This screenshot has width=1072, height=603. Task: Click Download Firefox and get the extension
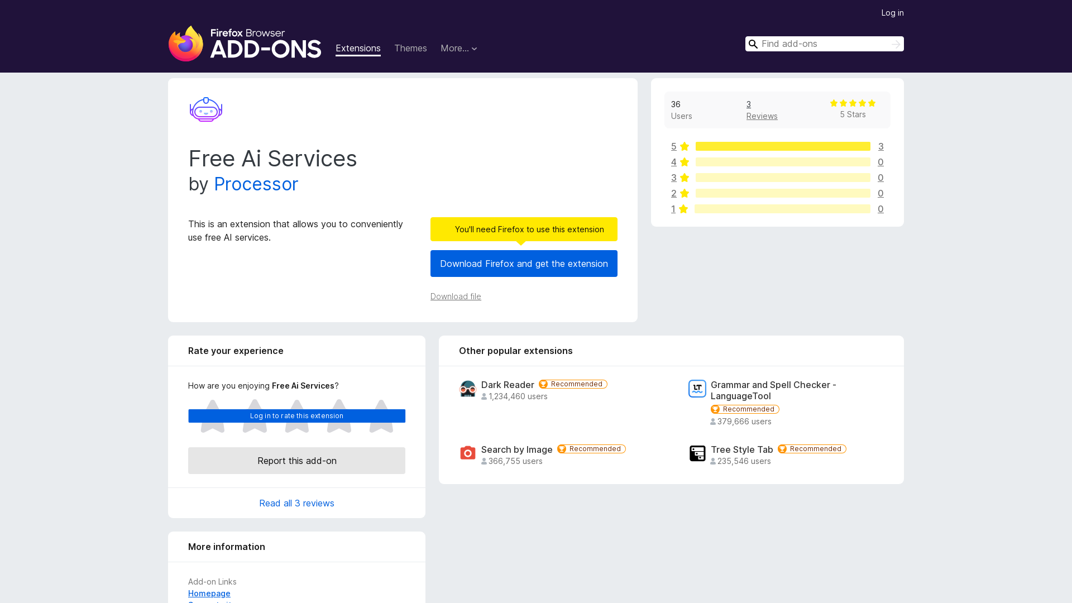[x=524, y=264]
